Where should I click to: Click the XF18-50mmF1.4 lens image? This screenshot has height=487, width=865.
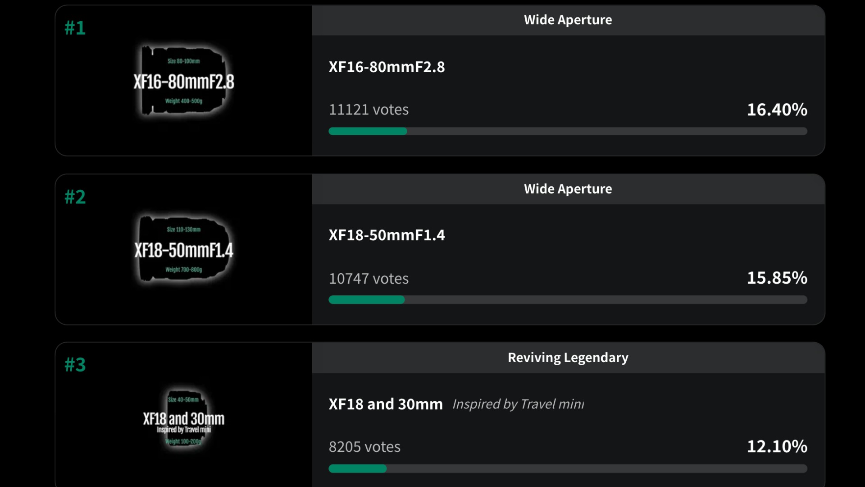184,249
